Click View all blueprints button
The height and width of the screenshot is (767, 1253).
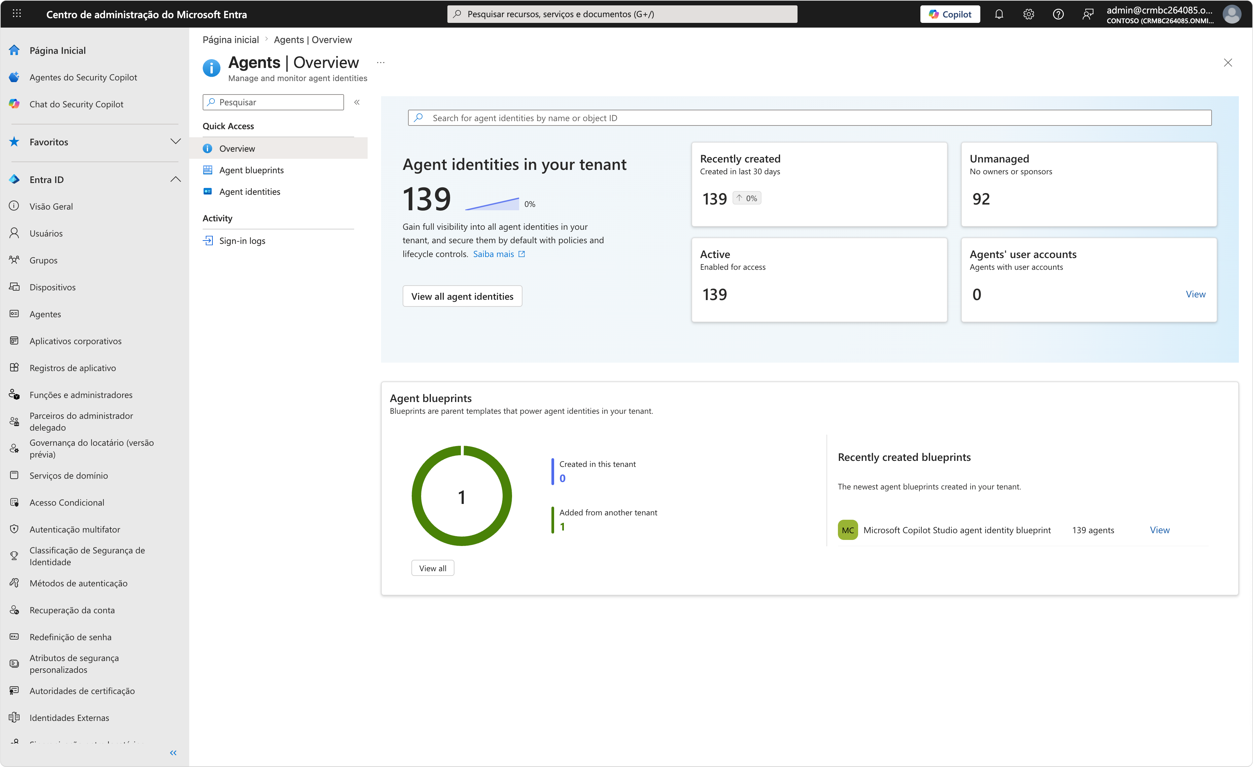click(433, 568)
